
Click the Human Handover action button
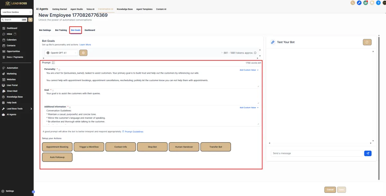(x=184, y=147)
